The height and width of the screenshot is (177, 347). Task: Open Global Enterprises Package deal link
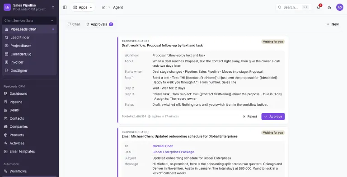click(173, 152)
